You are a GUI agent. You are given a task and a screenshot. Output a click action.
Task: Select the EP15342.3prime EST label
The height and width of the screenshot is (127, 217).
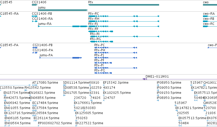click(116, 83)
